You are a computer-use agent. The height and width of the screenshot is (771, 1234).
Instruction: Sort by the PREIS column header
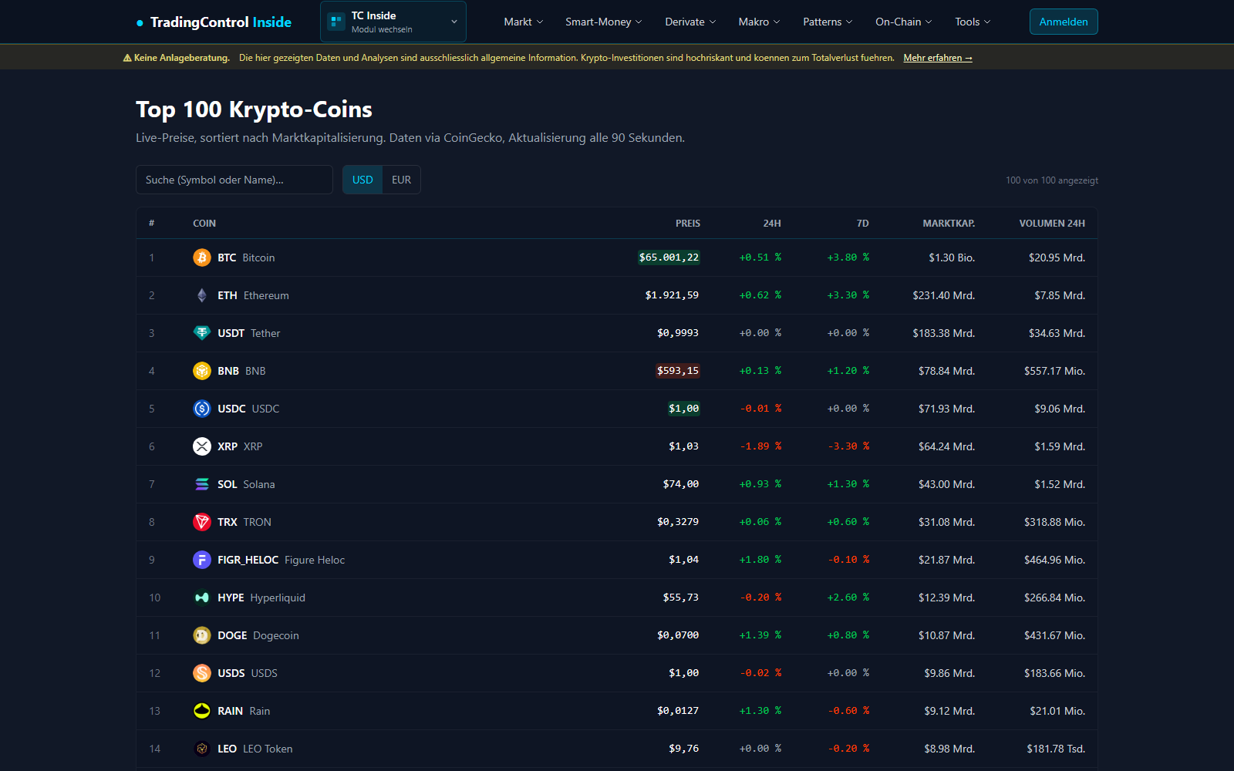coord(688,224)
